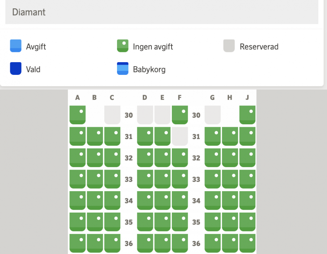Screen dimensions: 327x254
Task: Choose middle seat 32E
Action: (x=162, y=158)
